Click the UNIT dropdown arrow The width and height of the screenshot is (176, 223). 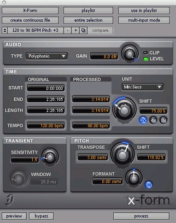click(159, 87)
